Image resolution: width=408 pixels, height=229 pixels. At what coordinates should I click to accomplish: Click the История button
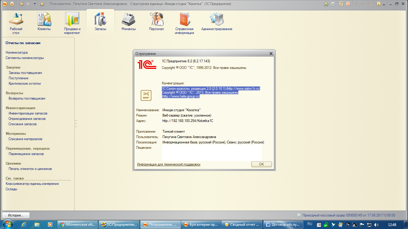(16, 215)
